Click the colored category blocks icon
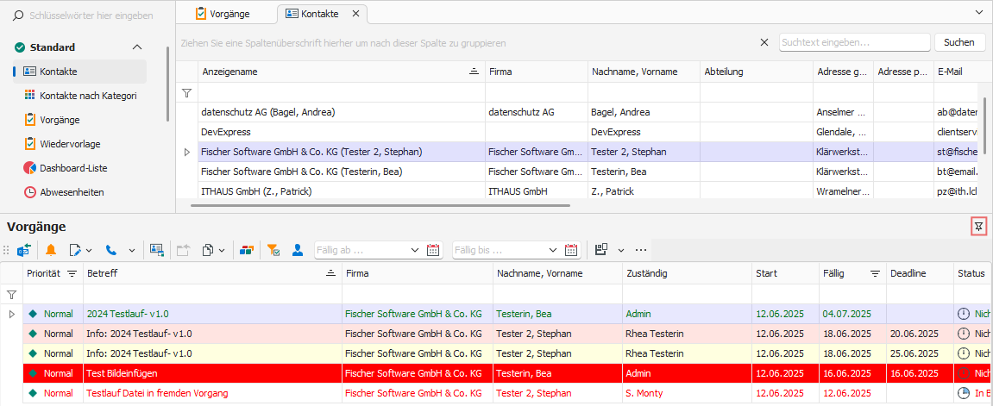This screenshot has height=406, width=993. 247,250
